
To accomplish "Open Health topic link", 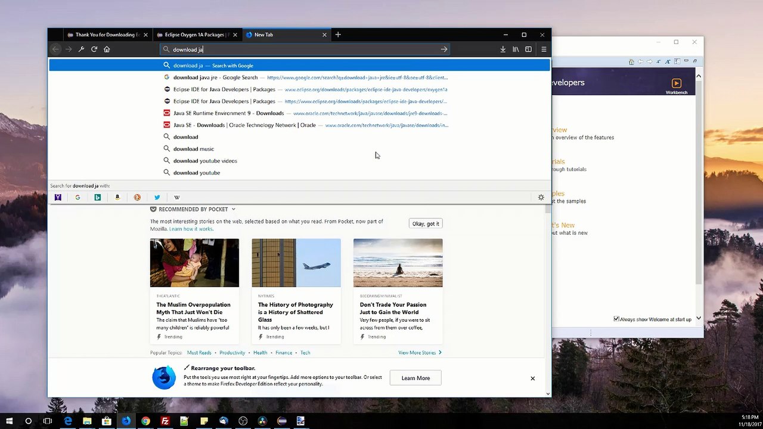I will click(x=260, y=353).
